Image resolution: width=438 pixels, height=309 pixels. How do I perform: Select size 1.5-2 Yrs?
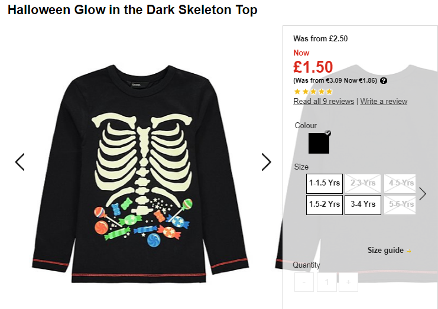pos(325,204)
